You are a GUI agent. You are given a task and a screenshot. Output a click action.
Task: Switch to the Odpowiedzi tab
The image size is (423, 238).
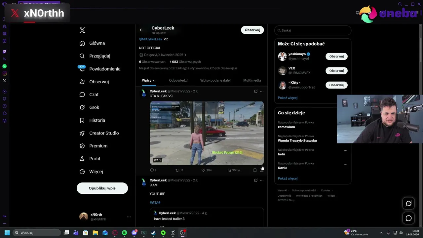click(178, 80)
